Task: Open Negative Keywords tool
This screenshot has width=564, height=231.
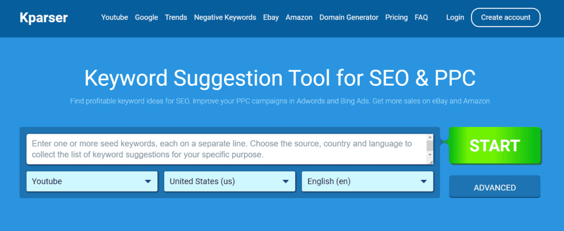Action: 225,17
